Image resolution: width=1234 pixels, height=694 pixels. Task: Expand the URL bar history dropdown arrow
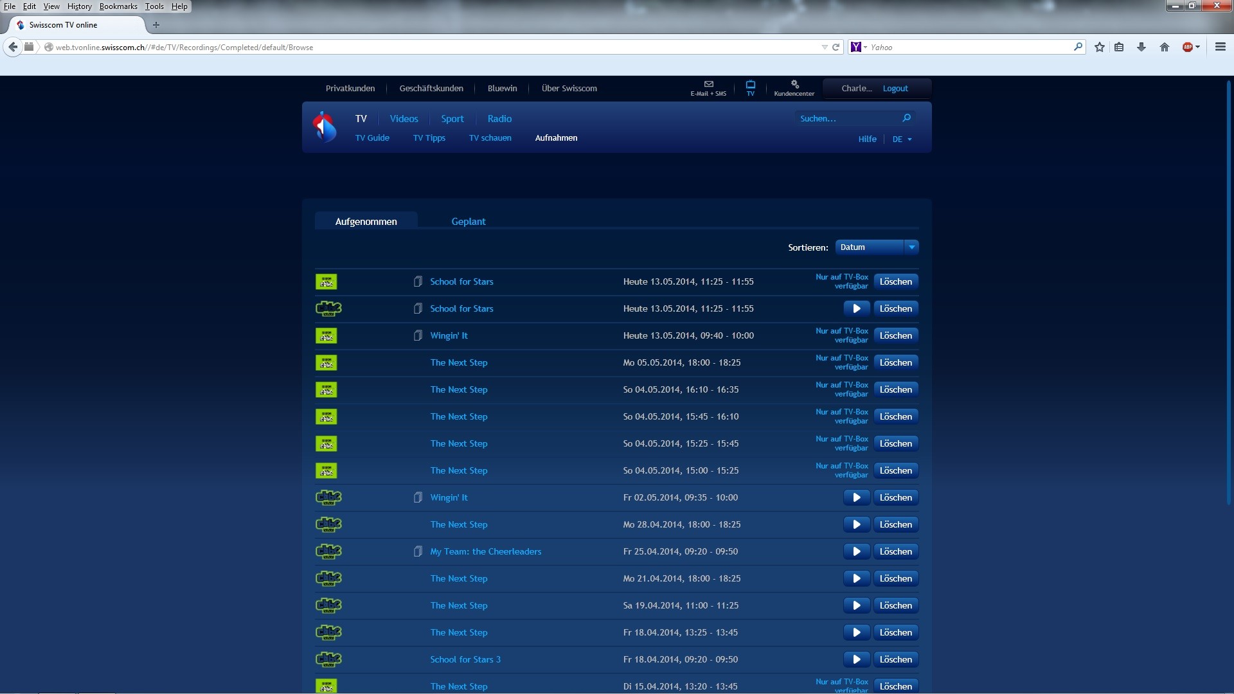click(824, 48)
